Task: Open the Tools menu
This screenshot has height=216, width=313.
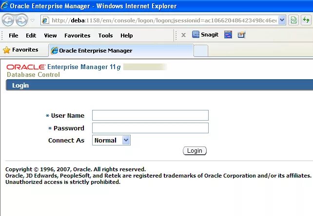Action: pyautogui.click(x=105, y=36)
